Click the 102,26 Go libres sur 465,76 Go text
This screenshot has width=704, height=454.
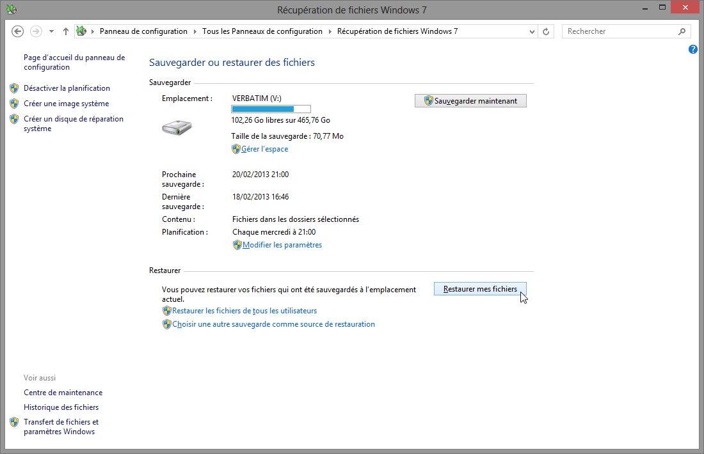[x=280, y=120]
